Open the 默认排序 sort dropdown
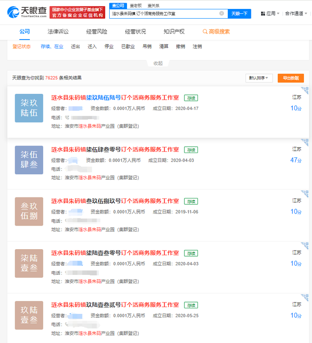 coord(259,78)
